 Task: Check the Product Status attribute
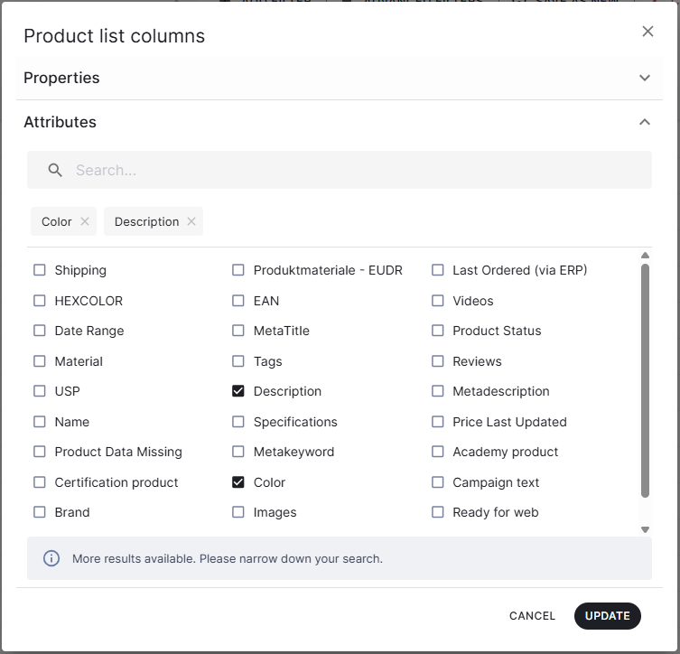point(438,331)
